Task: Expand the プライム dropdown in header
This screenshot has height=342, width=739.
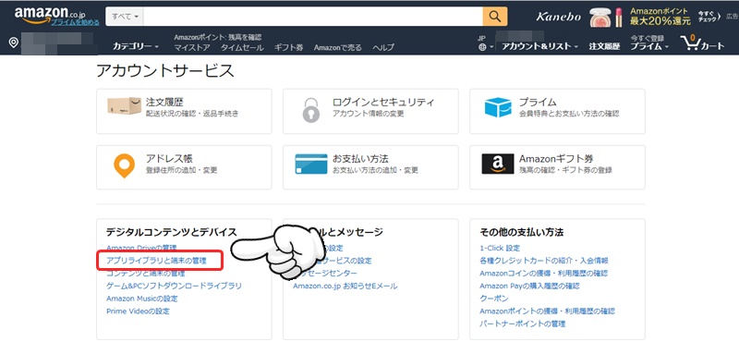Action: 649,46
